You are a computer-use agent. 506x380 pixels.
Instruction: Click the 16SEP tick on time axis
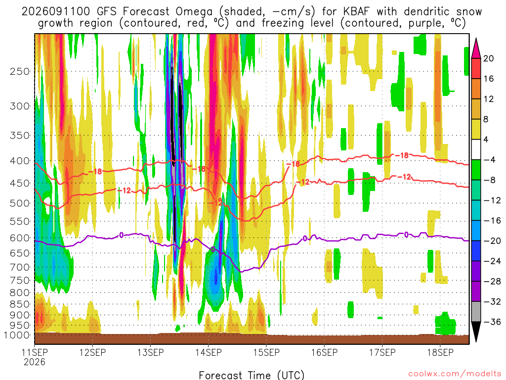pos(324,352)
